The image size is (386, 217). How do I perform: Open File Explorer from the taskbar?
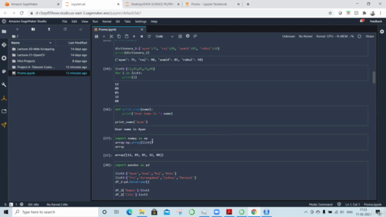[x=142, y=212]
